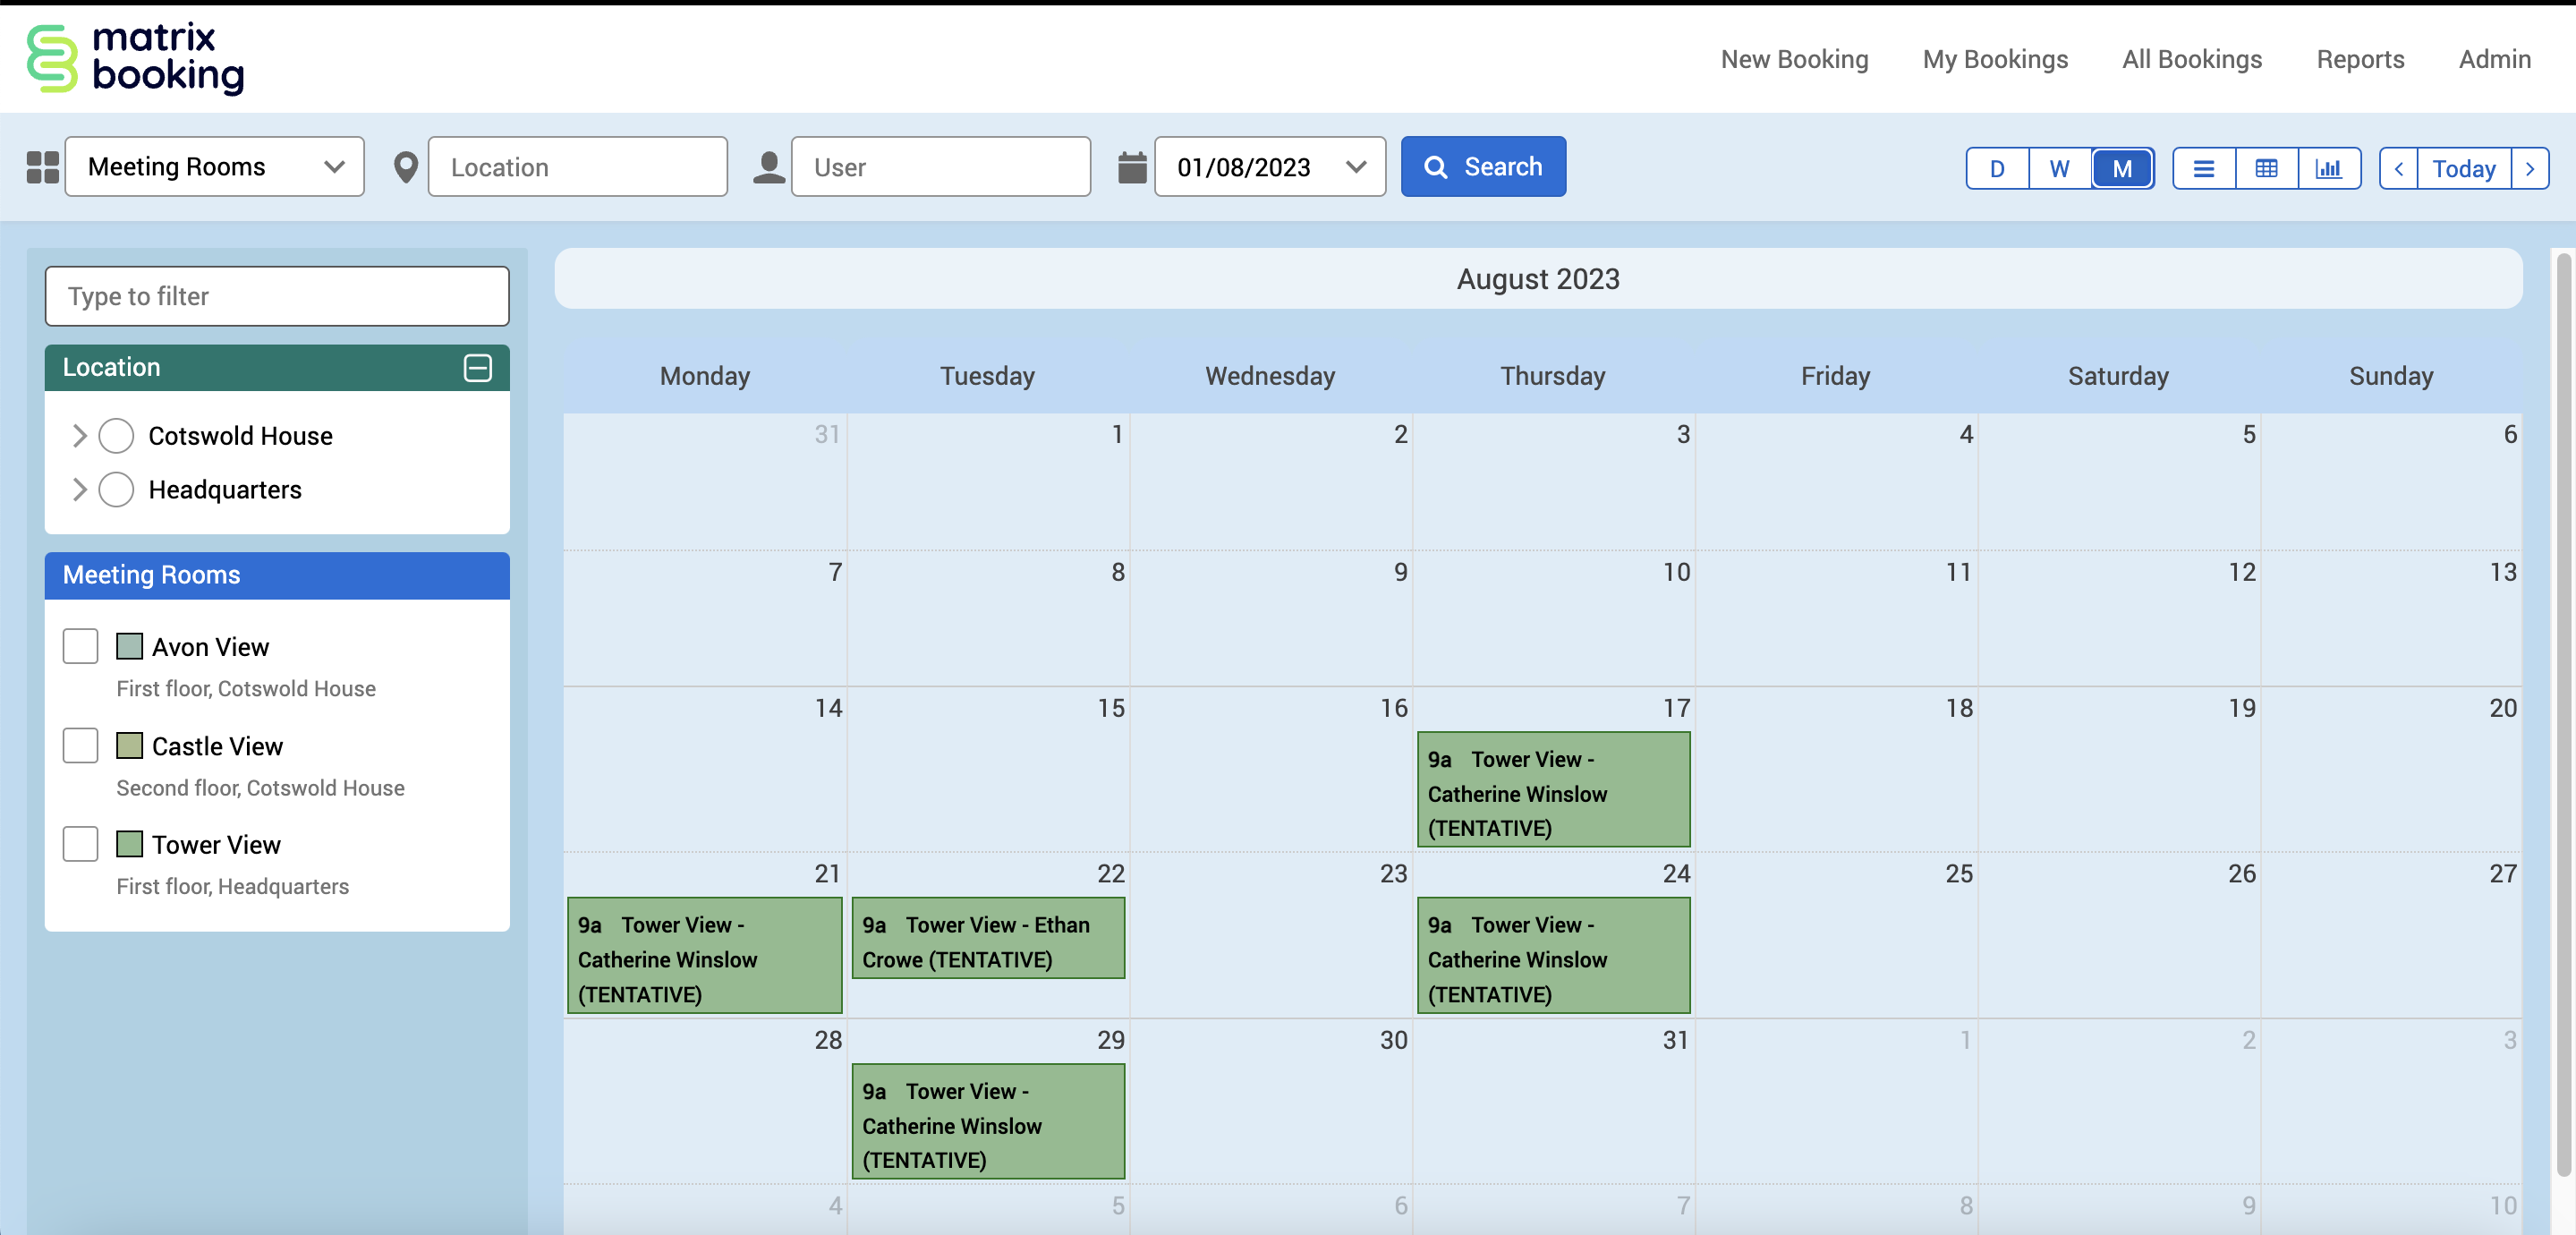Image resolution: width=2576 pixels, height=1235 pixels.
Task: Collapse the Location panel minus icon
Action: pos(478,367)
